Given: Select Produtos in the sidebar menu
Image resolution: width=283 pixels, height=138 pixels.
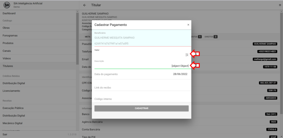Looking at the screenshot, I should pyautogui.click(x=8, y=43).
